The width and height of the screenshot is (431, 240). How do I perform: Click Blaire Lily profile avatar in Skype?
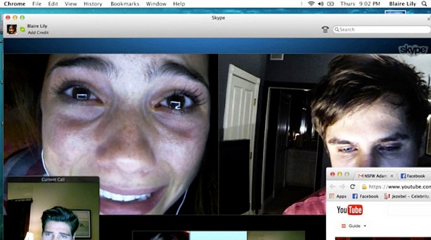[x=12, y=29]
